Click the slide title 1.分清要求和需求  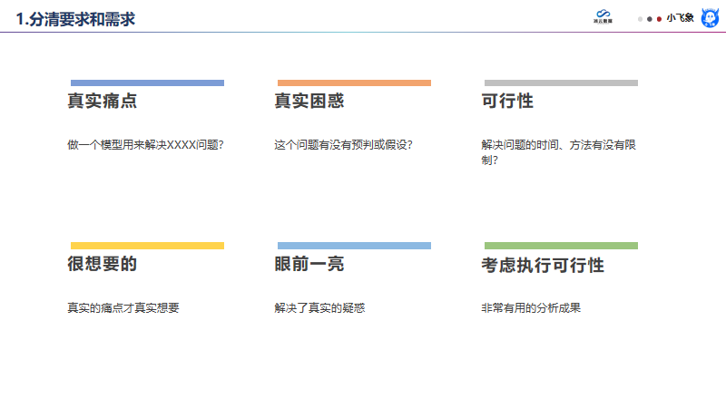[75, 19]
